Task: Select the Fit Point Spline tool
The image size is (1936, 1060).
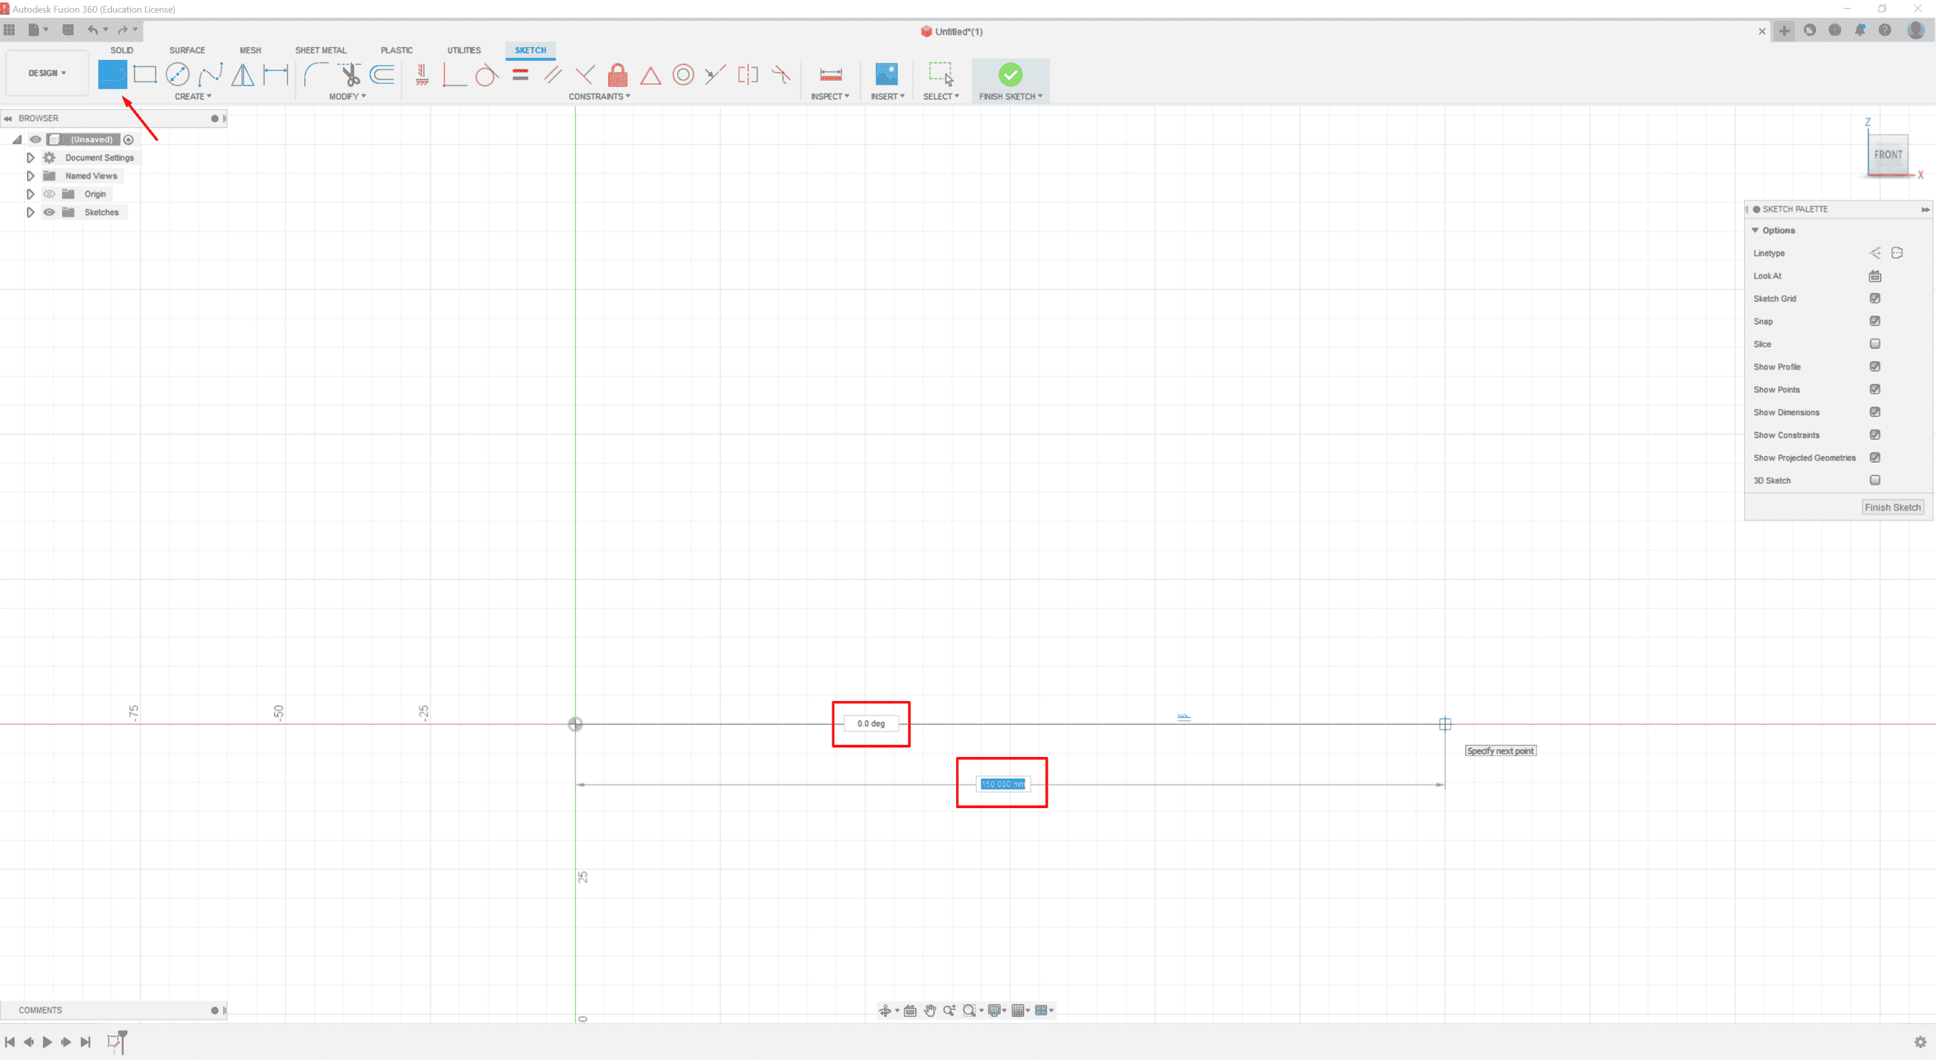Action: pyautogui.click(x=210, y=75)
